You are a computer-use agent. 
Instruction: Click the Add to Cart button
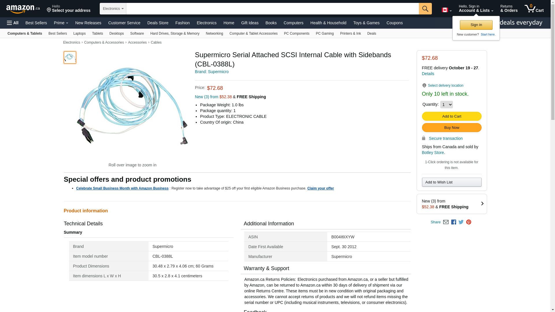pos(452,116)
